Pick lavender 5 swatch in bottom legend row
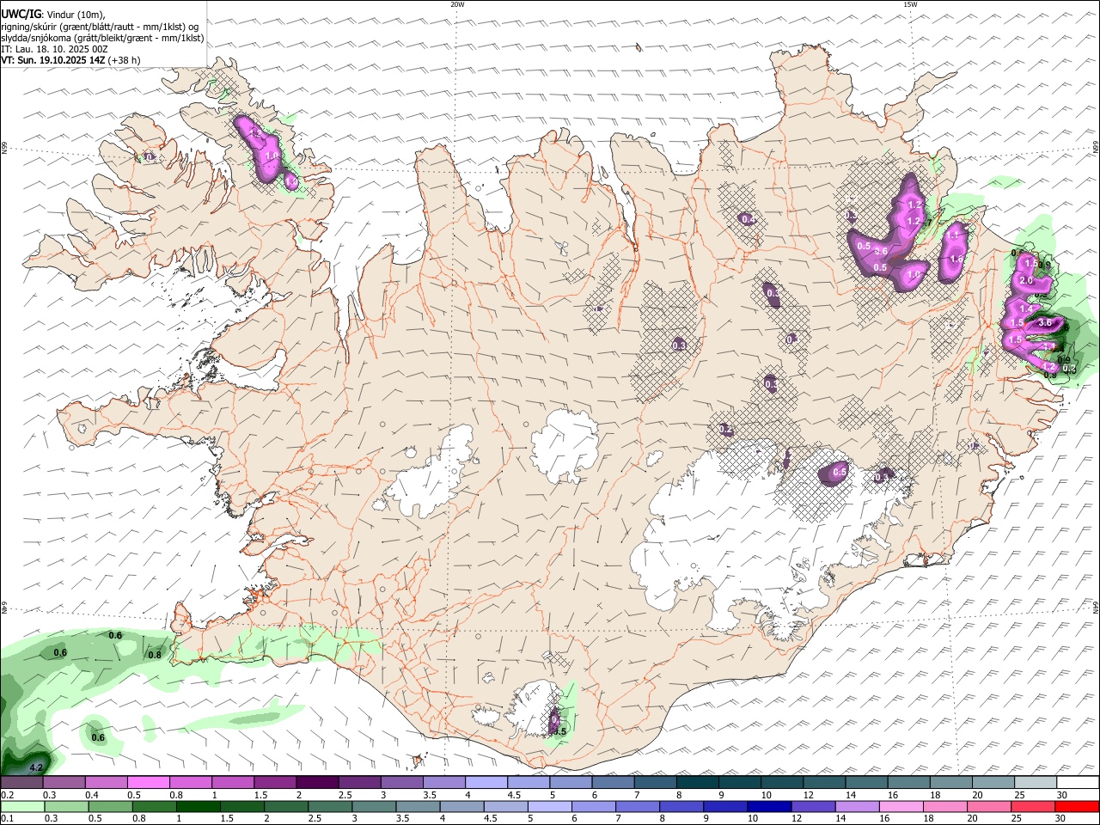The height and width of the screenshot is (825, 1100). 549,806
